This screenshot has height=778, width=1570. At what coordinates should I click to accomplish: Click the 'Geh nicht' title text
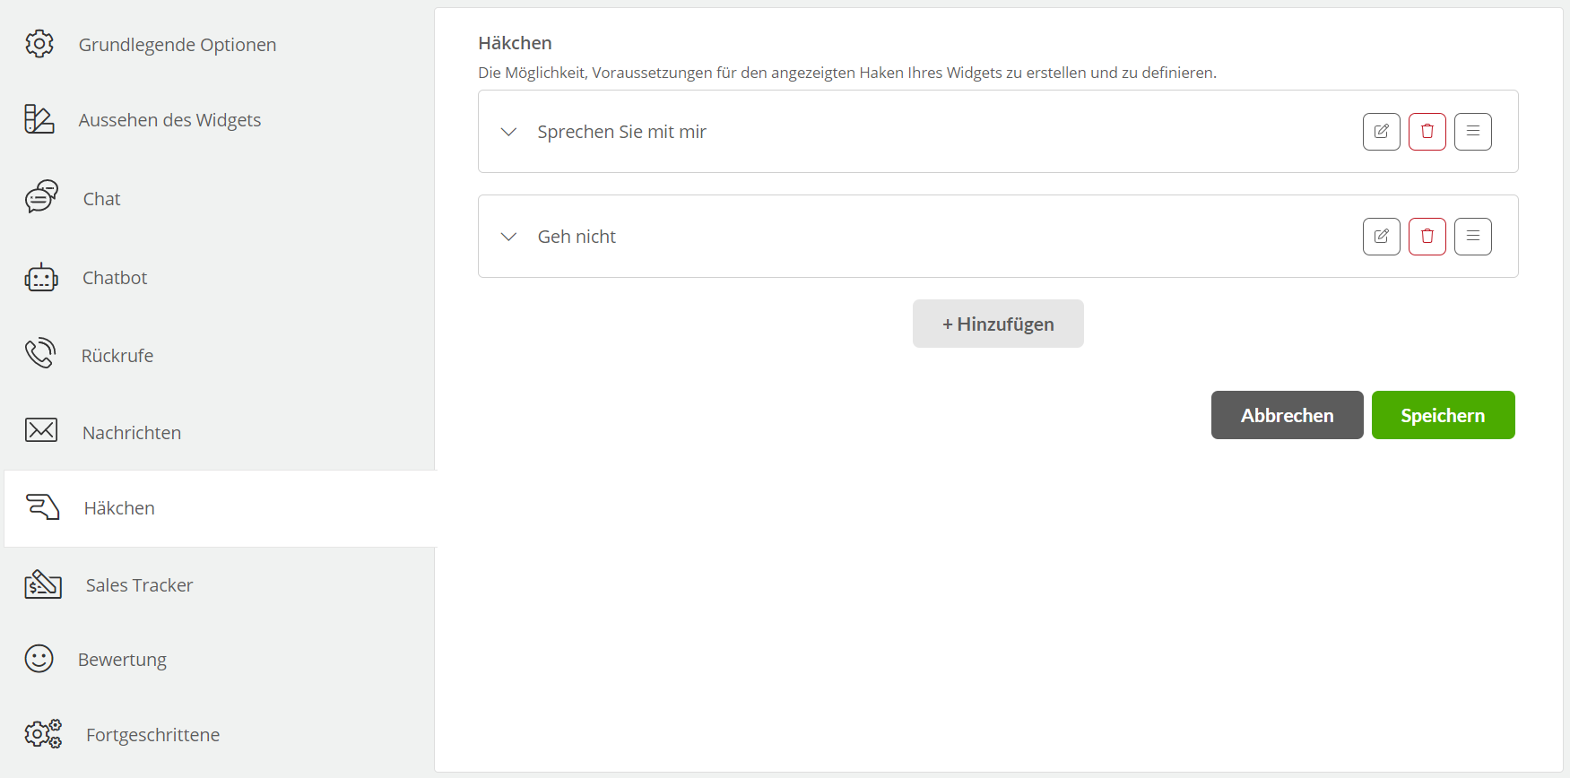[x=577, y=237]
